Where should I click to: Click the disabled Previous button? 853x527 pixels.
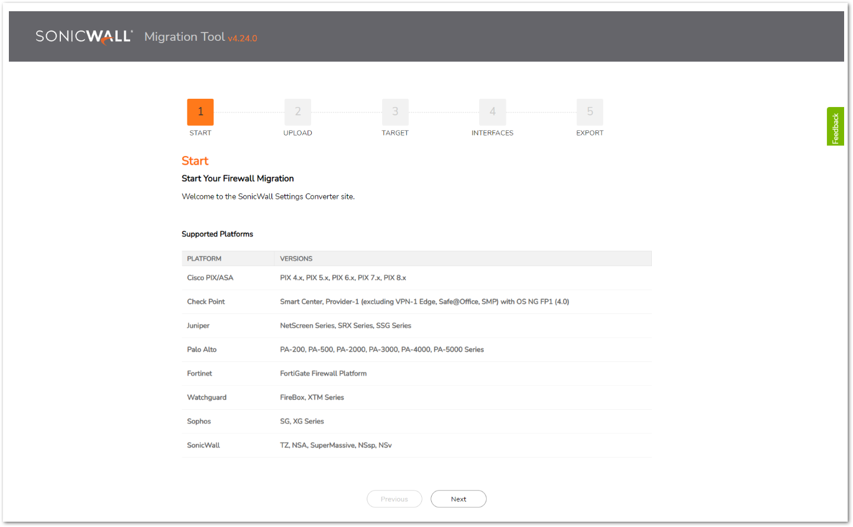tap(395, 499)
